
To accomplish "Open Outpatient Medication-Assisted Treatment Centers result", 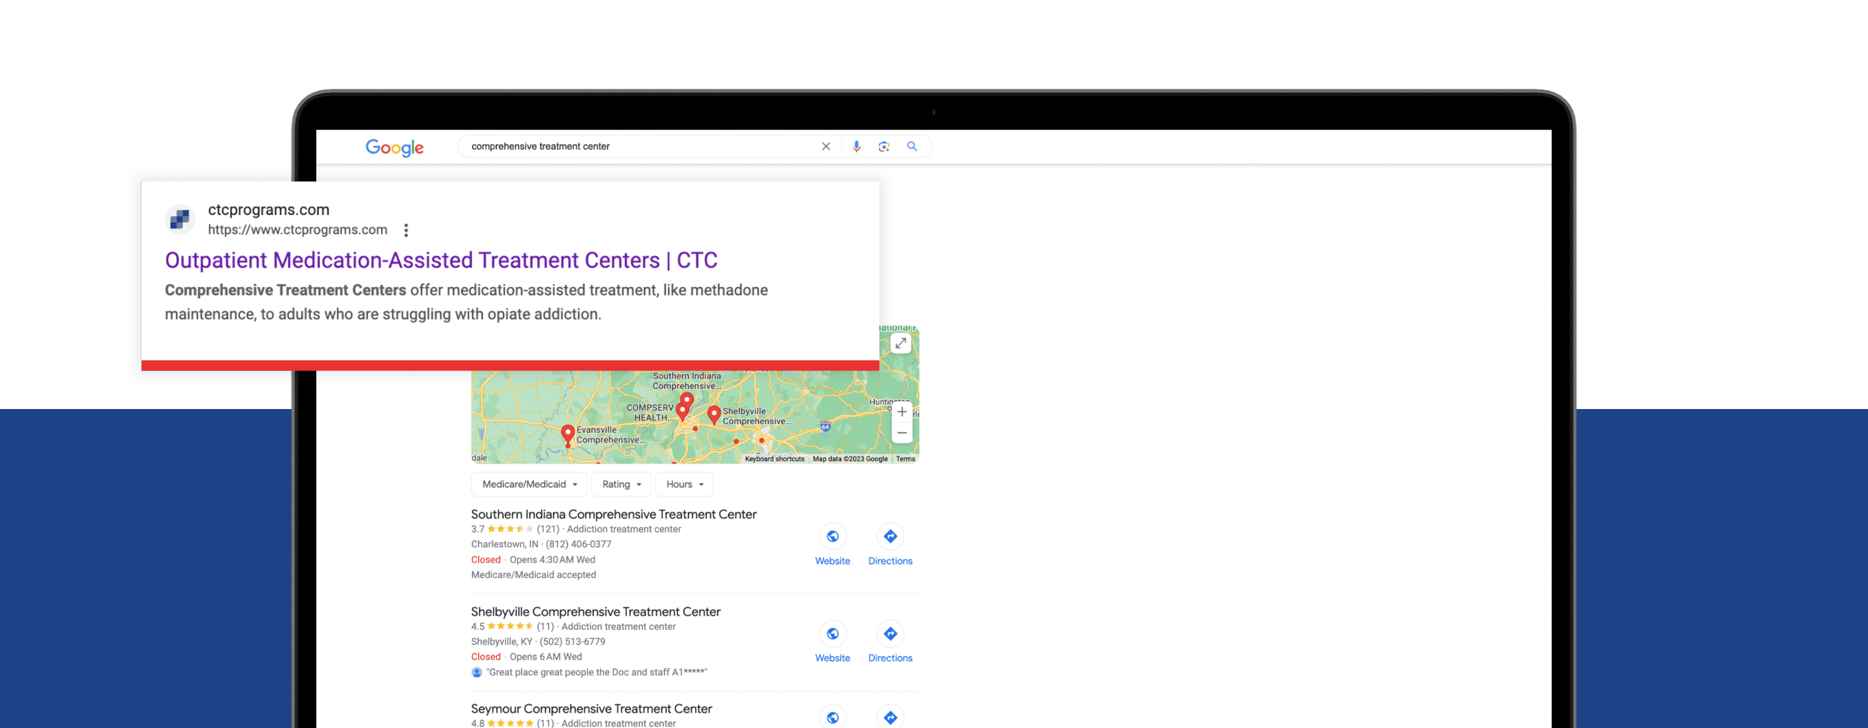I will pos(440,260).
